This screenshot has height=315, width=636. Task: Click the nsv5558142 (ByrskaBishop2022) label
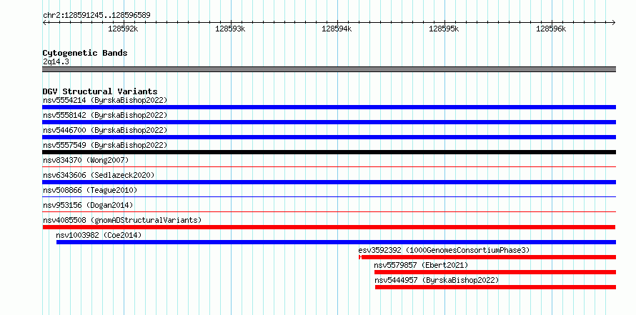tap(105, 115)
